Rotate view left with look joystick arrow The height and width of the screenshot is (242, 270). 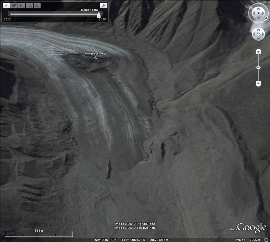[x=254, y=13]
